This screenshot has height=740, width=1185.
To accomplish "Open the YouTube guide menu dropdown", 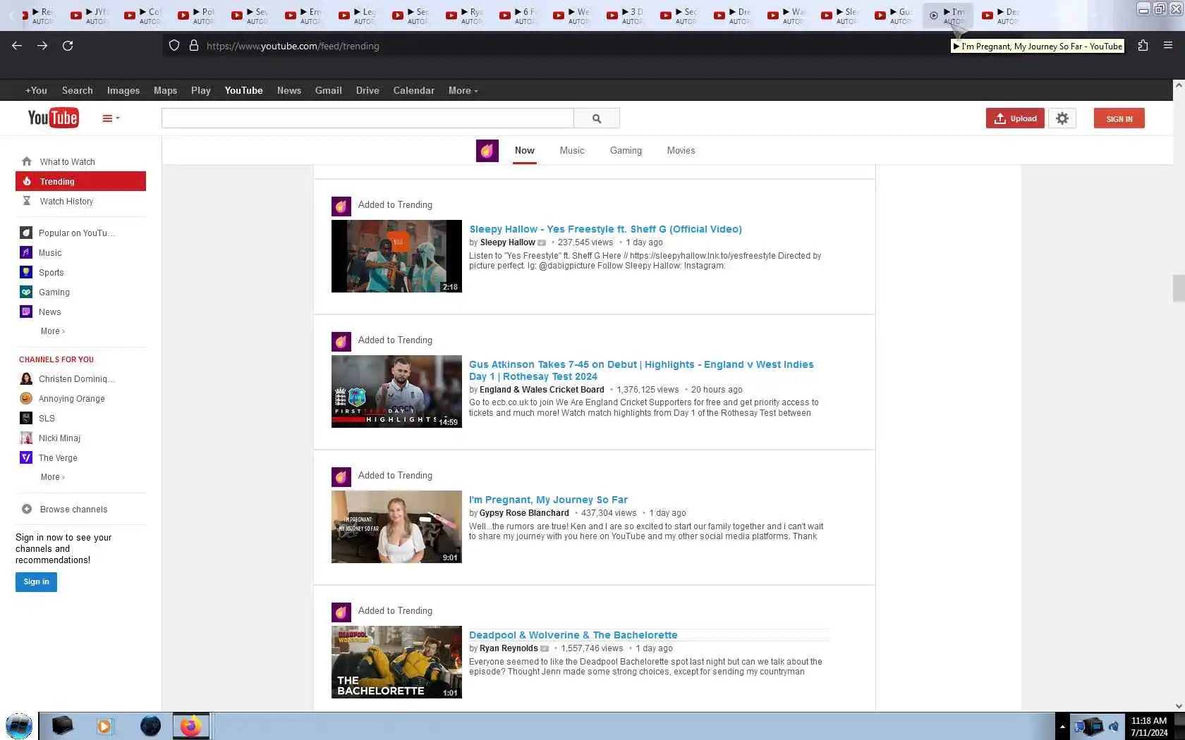I will [111, 118].
